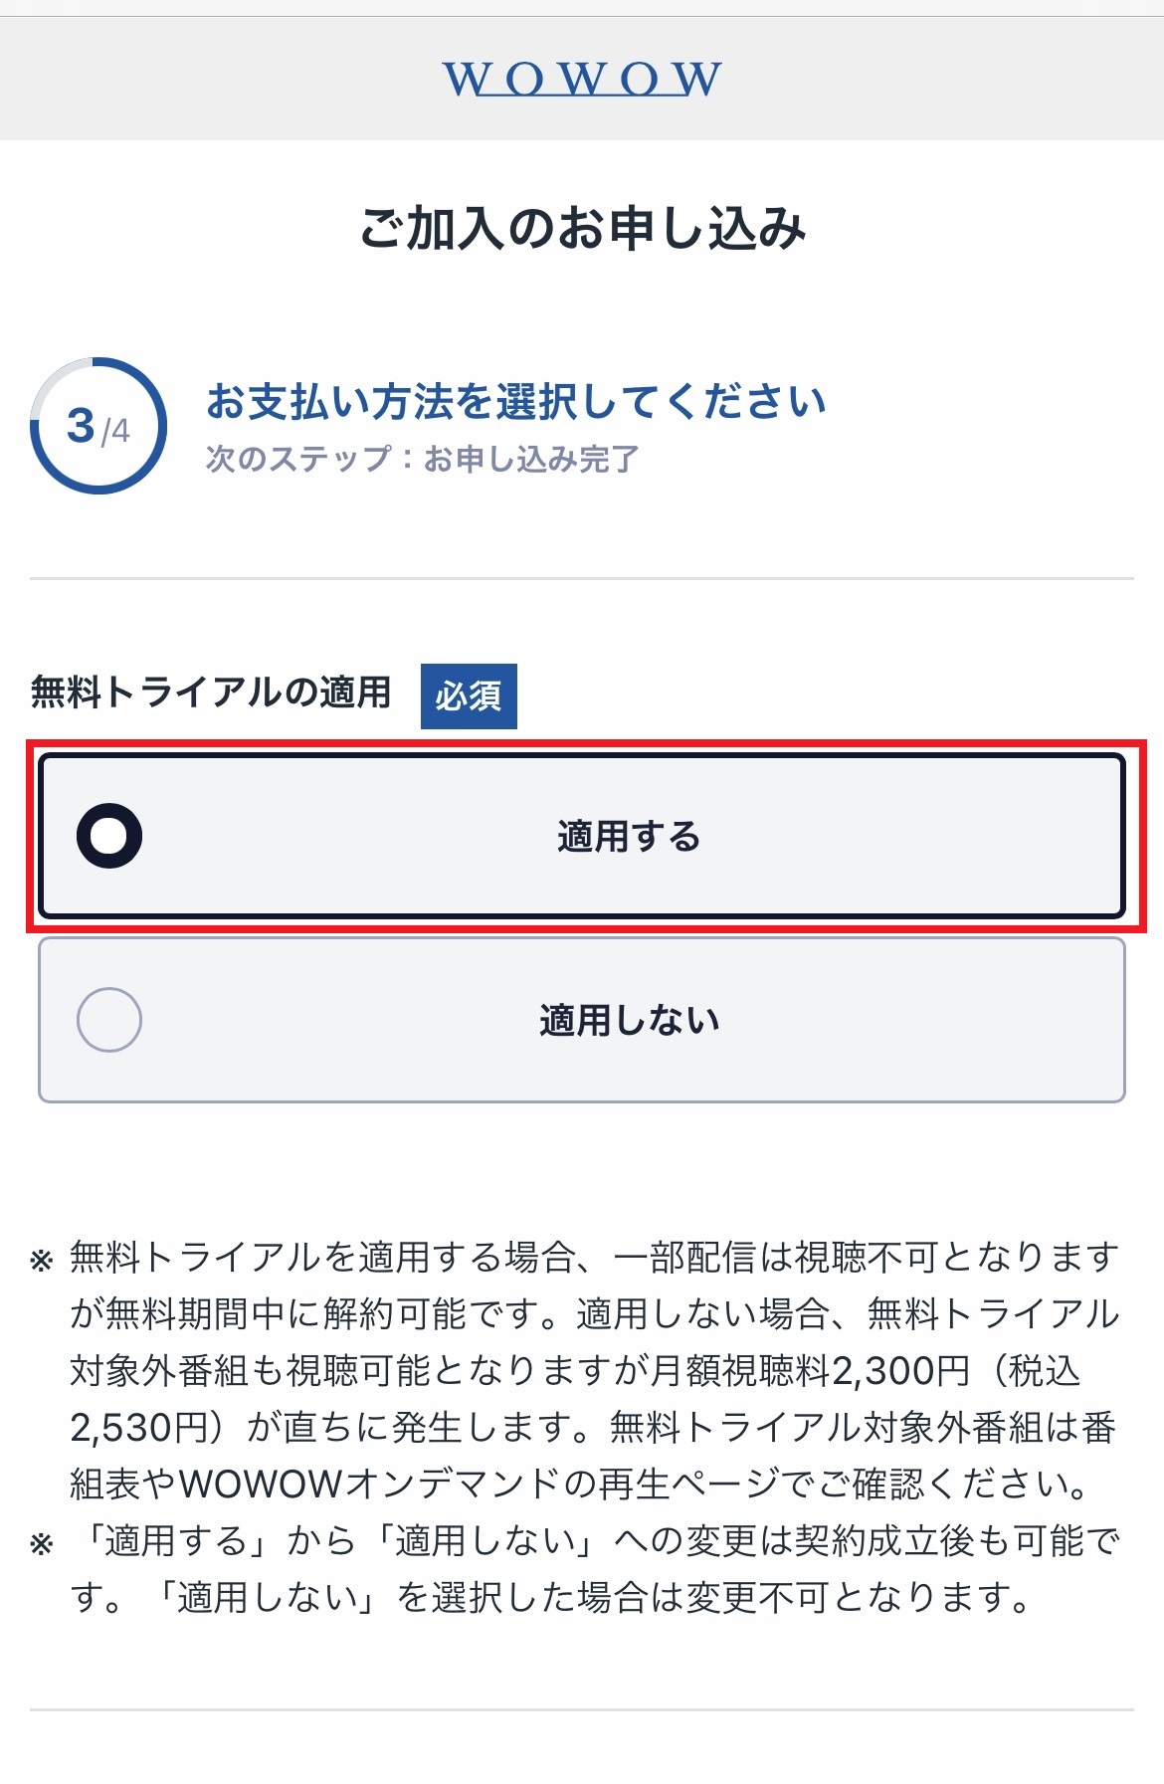
Task: Click the 無料トライアルの適用 field label
Action: coord(211,692)
